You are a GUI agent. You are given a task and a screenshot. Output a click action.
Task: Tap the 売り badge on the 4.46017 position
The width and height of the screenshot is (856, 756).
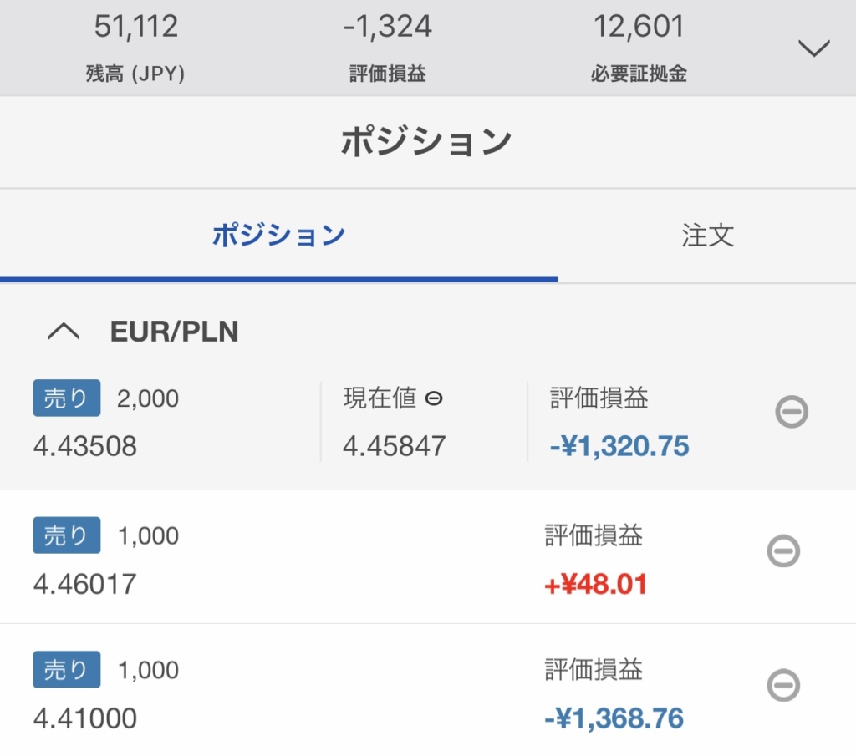(x=67, y=535)
